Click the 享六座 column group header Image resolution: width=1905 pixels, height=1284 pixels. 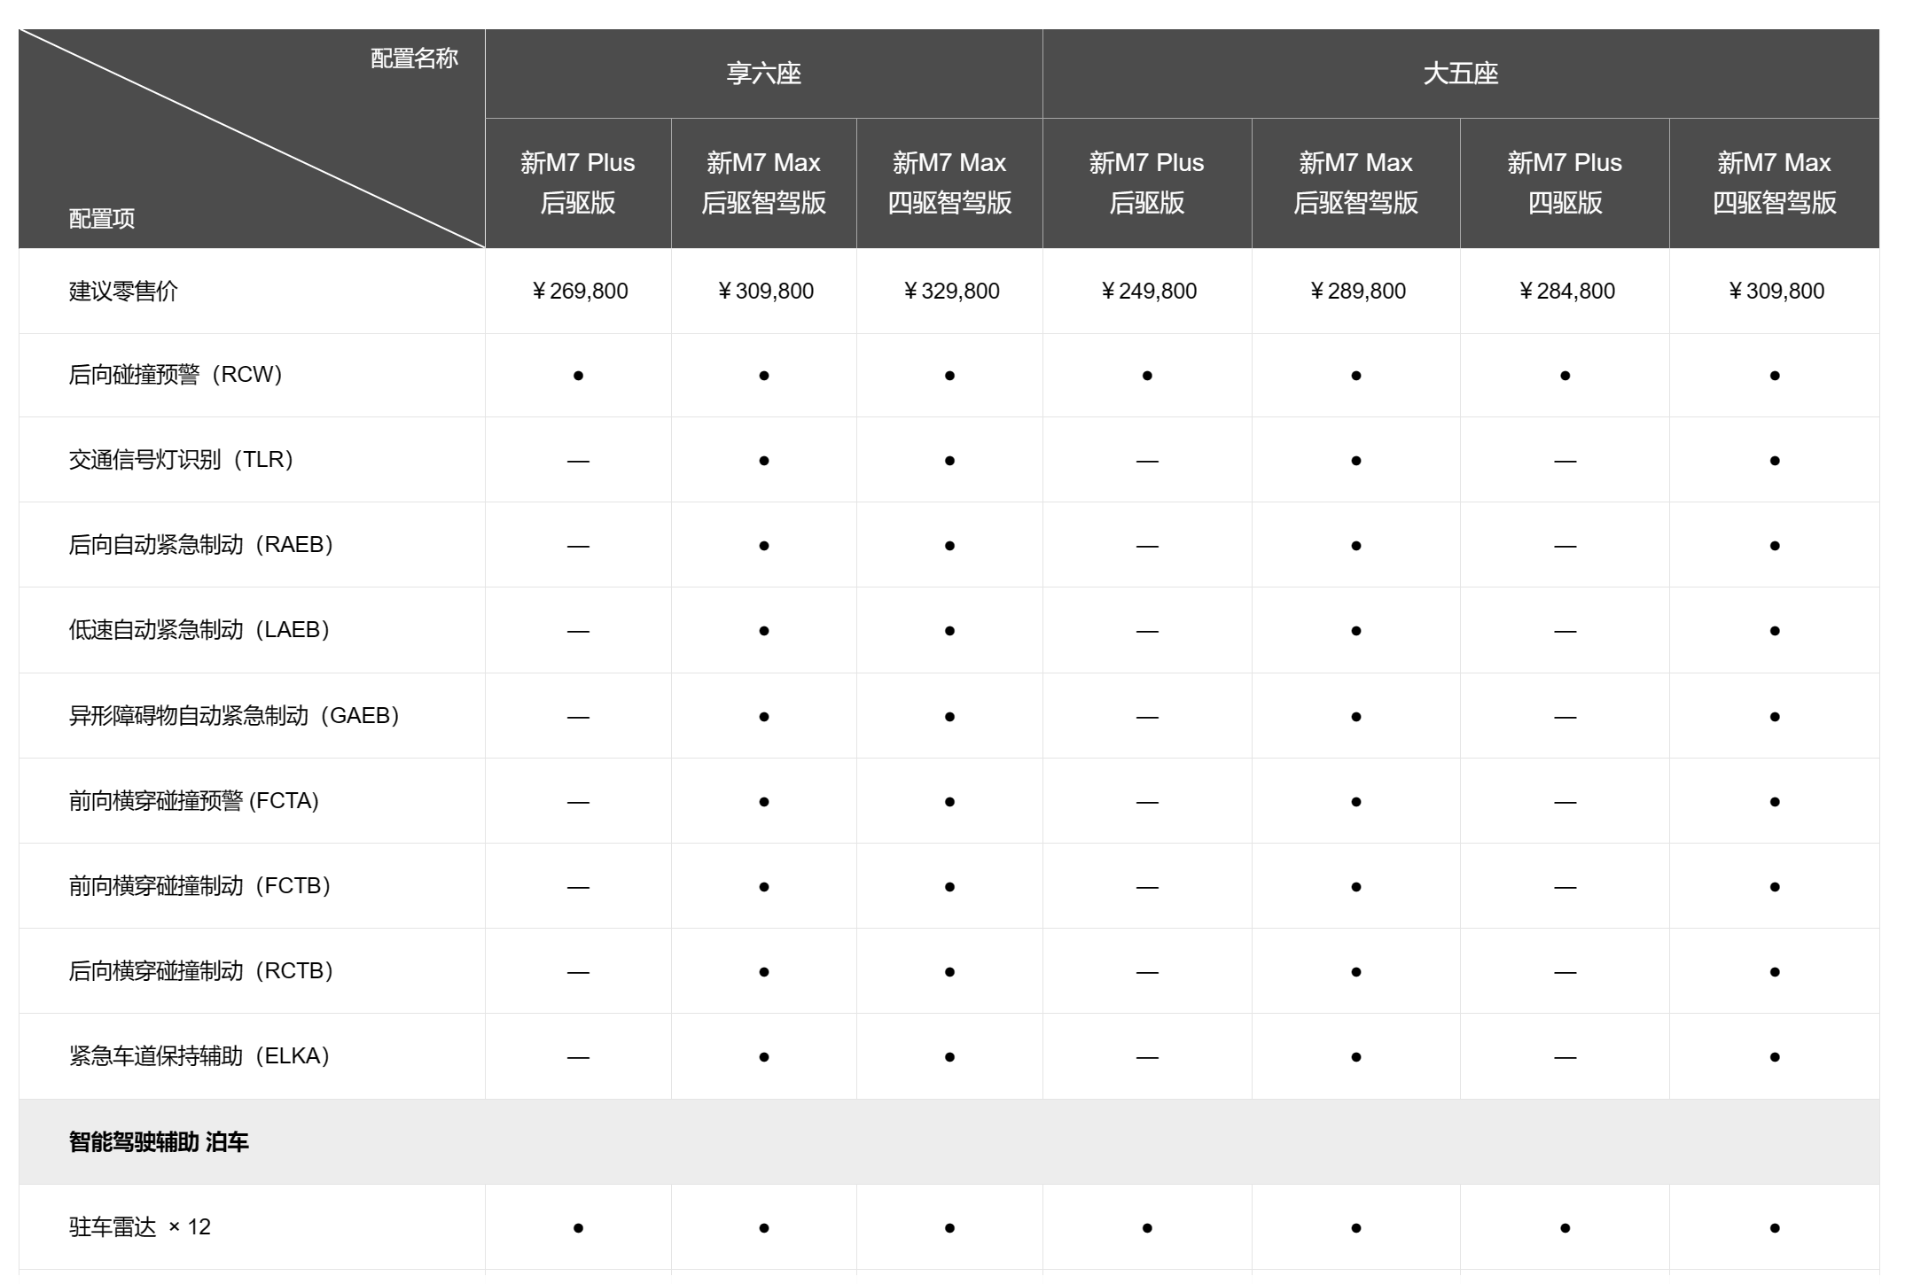pos(763,74)
